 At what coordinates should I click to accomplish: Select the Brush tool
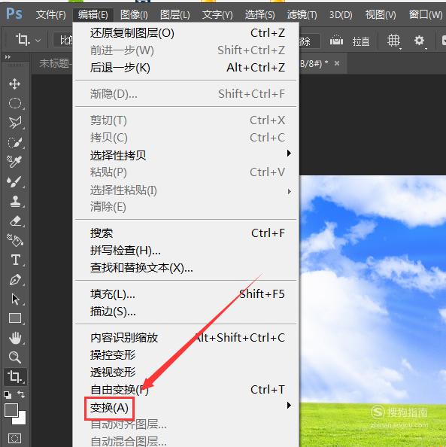[14, 181]
